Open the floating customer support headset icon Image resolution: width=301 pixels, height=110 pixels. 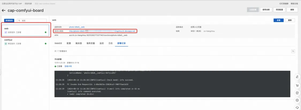coord(297,108)
